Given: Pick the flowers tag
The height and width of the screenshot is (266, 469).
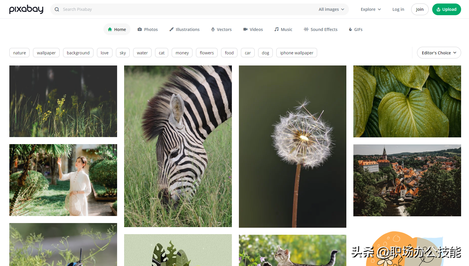Looking at the screenshot, I should click(207, 53).
